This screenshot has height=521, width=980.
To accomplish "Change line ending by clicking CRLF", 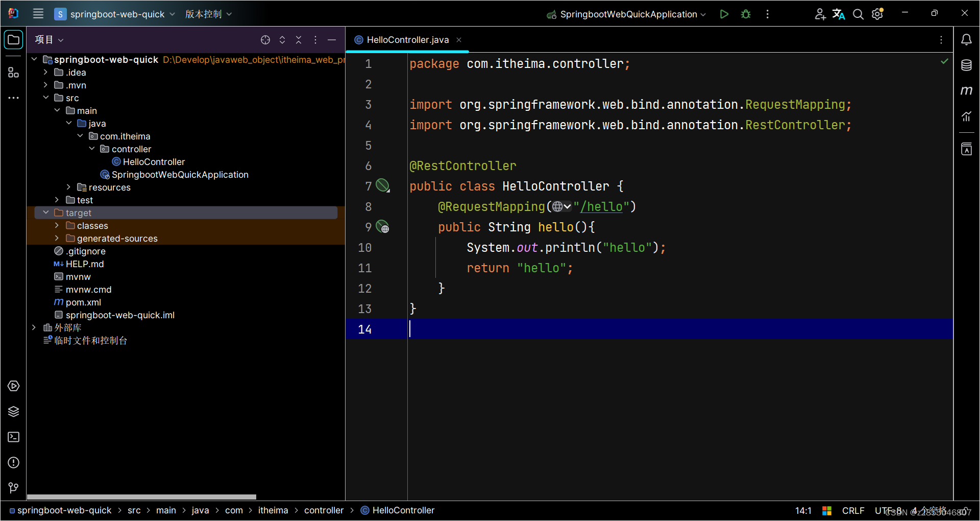I will click(x=853, y=510).
